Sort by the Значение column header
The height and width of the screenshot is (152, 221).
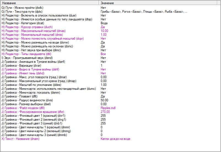pyautogui.click(x=158, y=3)
